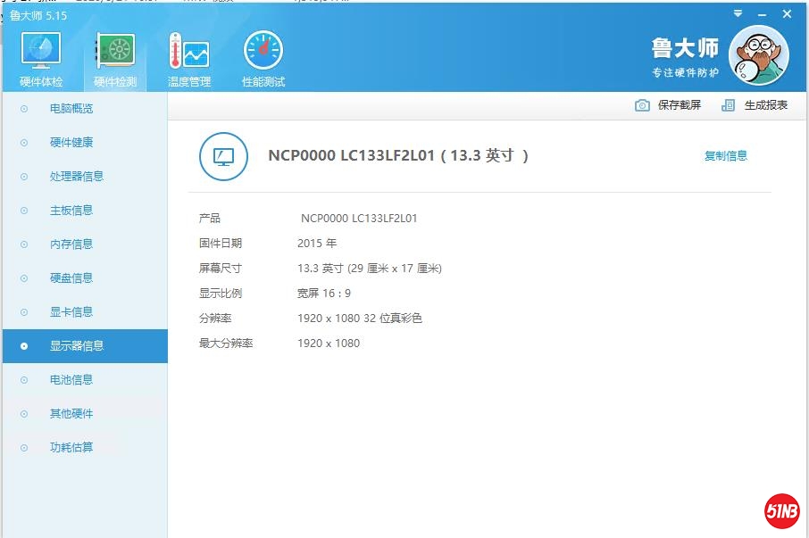
Task: Close the 鲁大师 window
Action: point(787,14)
